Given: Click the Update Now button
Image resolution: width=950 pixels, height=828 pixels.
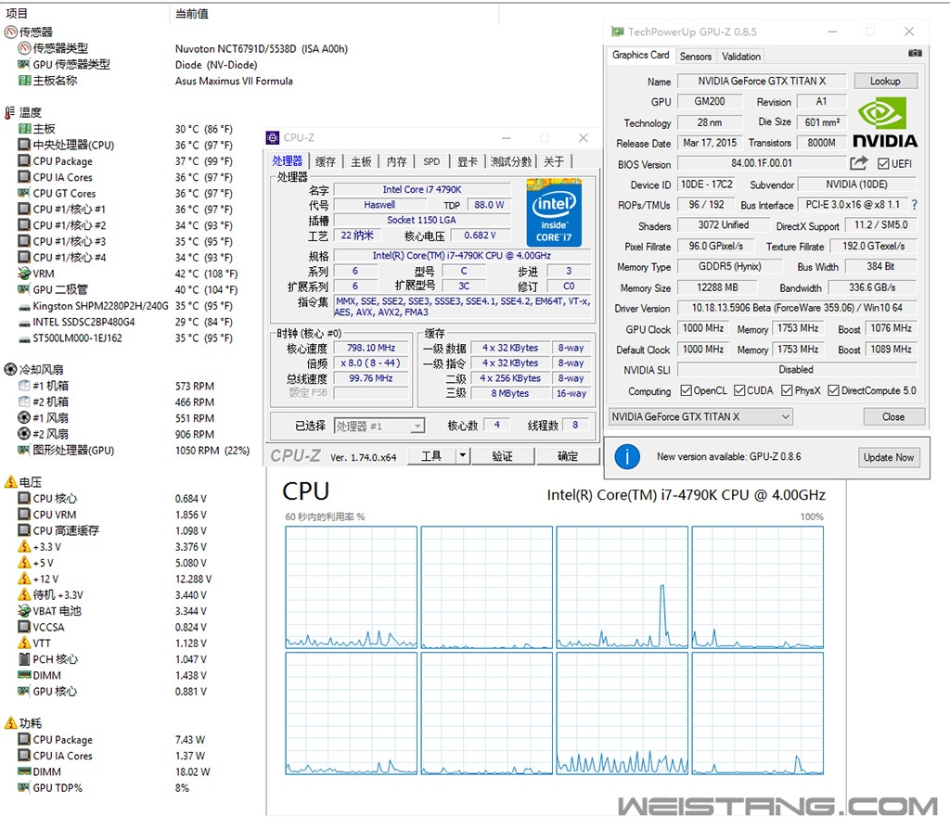Looking at the screenshot, I should tap(889, 457).
